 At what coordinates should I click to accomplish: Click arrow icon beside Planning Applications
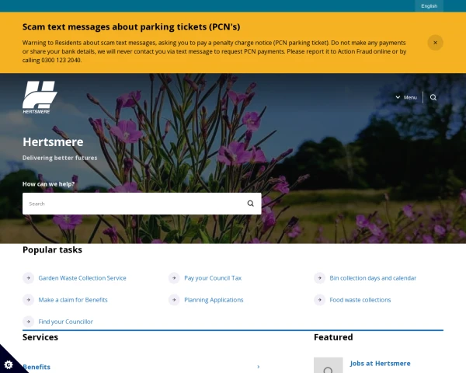174,299
